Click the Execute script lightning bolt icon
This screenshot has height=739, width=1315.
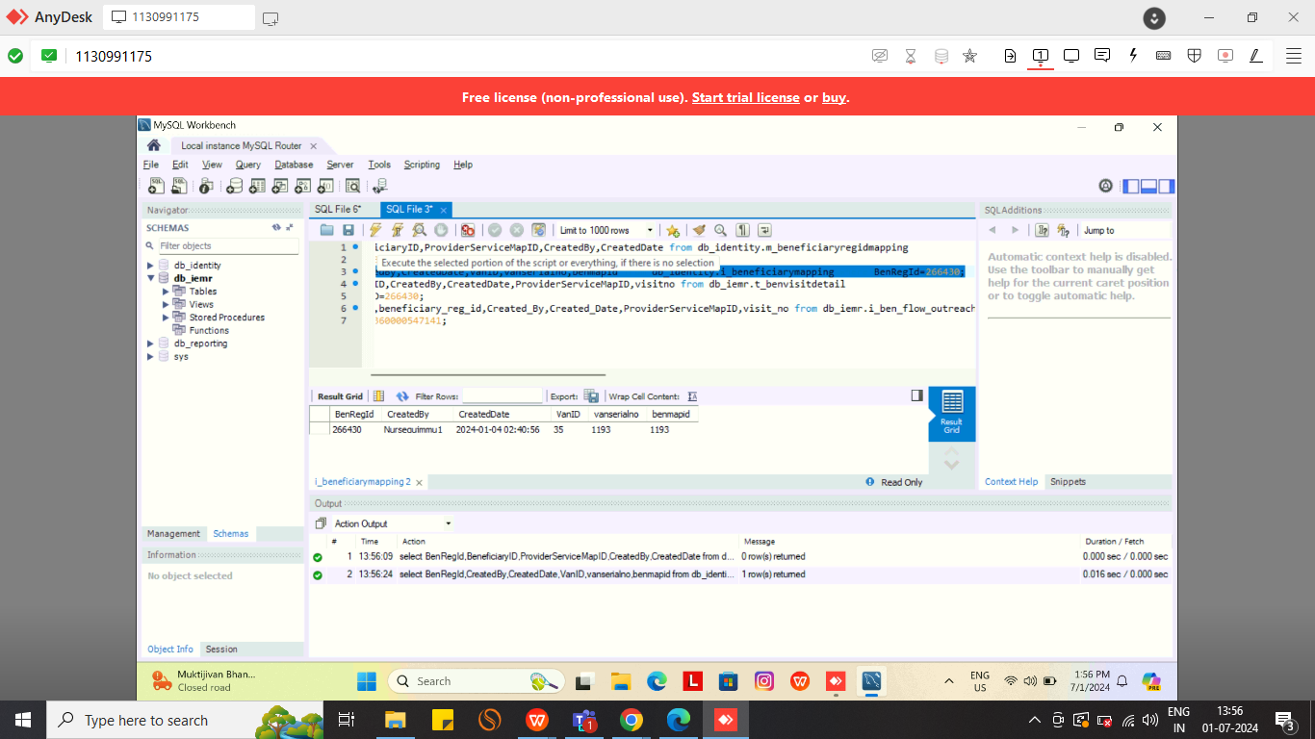pos(375,230)
